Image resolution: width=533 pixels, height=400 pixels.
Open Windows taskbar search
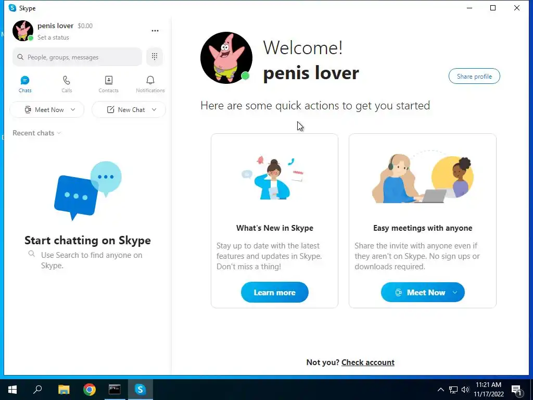(37, 390)
